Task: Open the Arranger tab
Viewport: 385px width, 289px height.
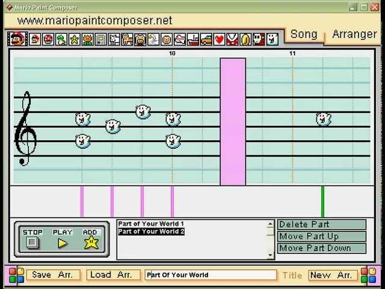Action: coord(354,34)
